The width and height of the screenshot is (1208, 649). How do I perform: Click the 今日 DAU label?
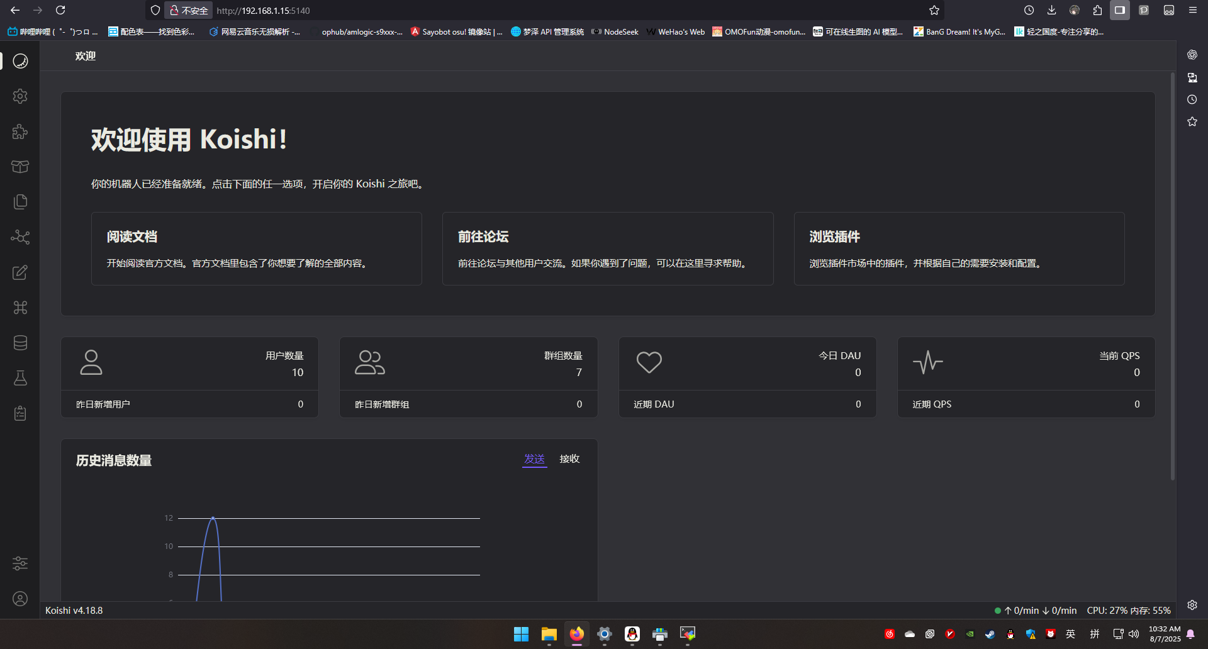pyautogui.click(x=839, y=356)
